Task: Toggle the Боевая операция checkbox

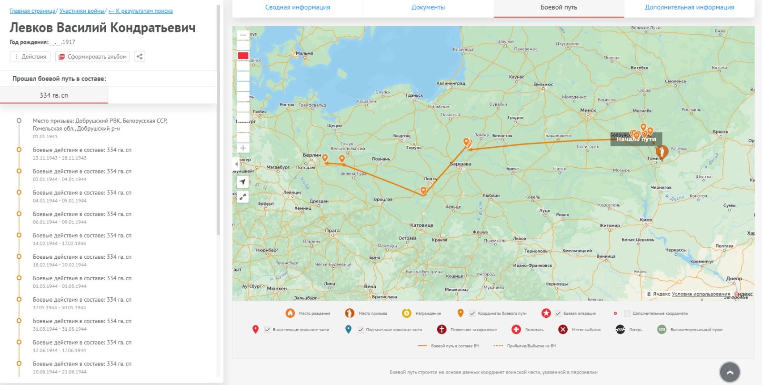Action: click(x=558, y=314)
